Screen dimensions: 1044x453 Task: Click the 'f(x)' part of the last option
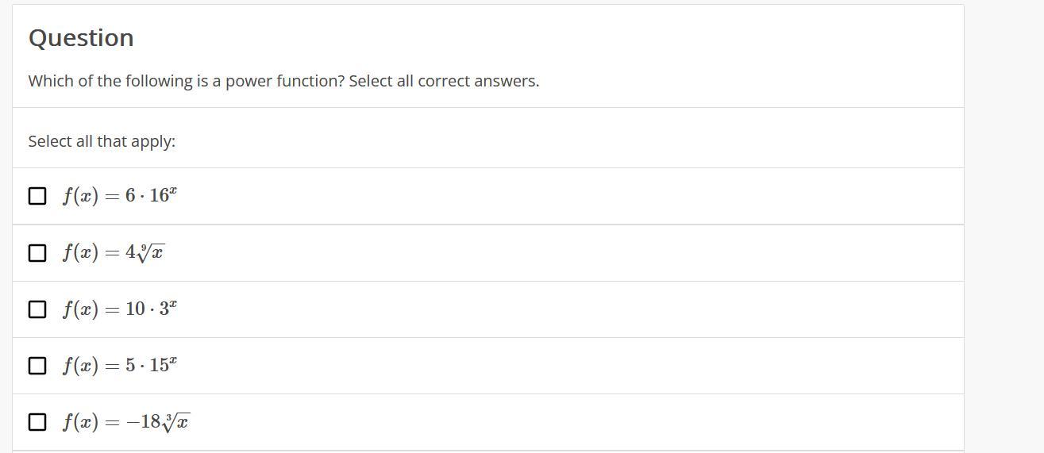[x=80, y=421]
